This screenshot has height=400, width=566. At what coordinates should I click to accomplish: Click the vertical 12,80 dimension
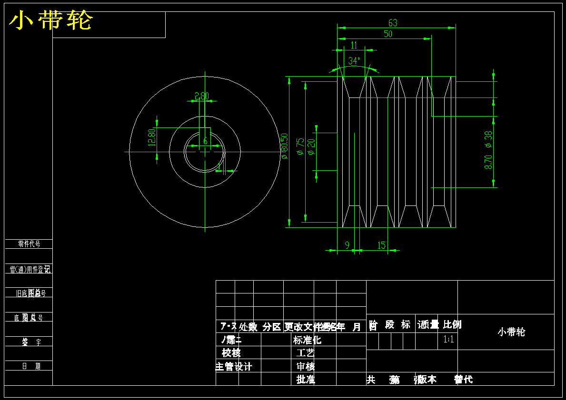(x=152, y=137)
